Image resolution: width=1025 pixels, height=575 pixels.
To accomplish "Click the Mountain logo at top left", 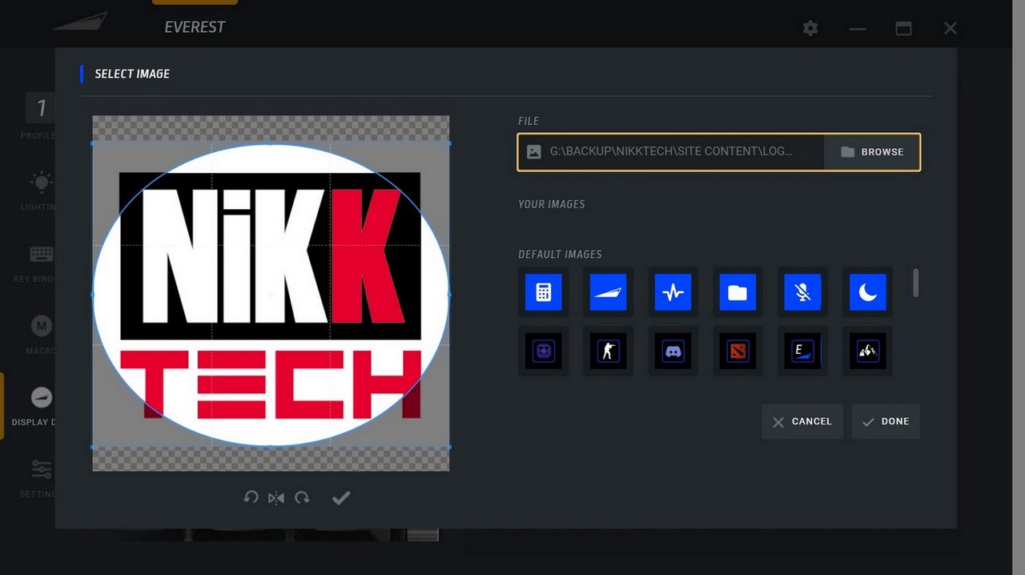I will 80,21.
